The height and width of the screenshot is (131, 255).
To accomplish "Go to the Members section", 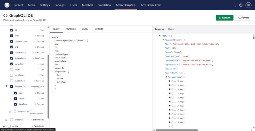I will point(87,5).
